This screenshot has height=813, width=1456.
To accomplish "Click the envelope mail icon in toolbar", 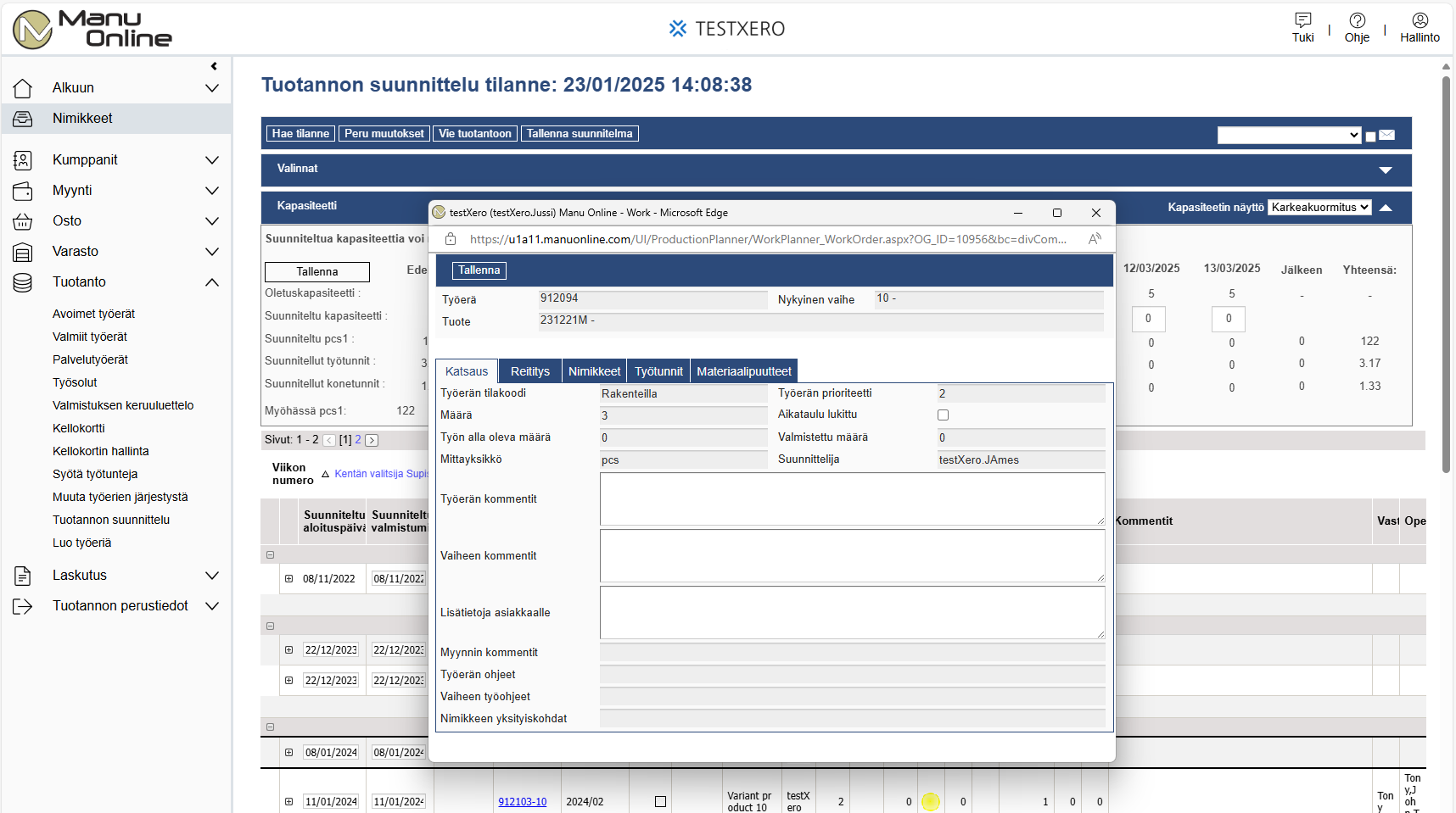I will tap(1387, 136).
